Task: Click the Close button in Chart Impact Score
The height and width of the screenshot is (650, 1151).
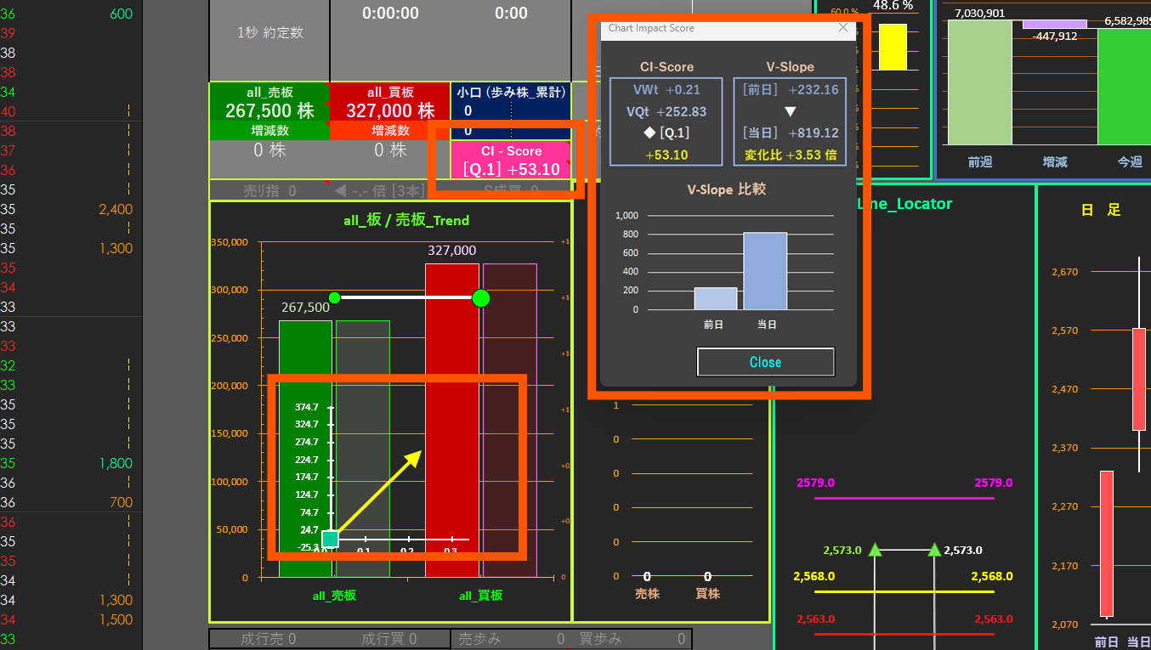Action: pos(765,362)
